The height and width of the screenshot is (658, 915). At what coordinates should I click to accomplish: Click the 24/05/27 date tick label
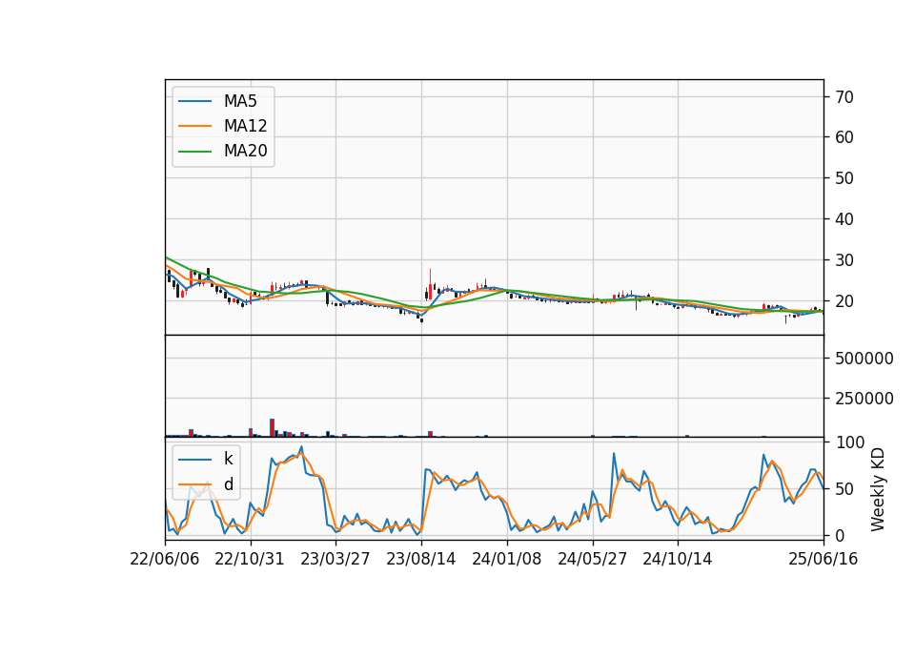[592, 559]
